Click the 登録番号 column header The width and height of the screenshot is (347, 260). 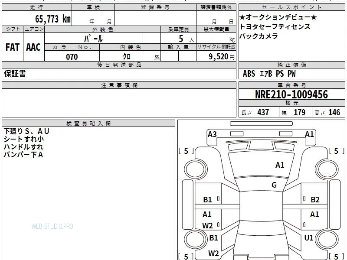155,7
